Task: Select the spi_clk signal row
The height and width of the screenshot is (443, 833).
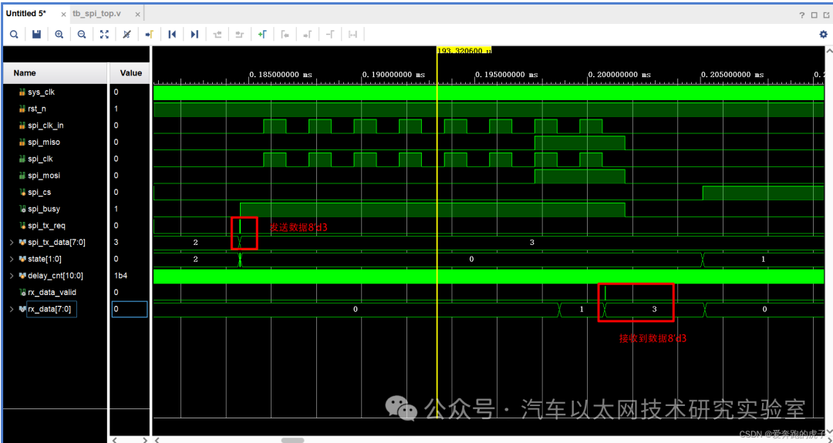Action: pyautogui.click(x=39, y=159)
